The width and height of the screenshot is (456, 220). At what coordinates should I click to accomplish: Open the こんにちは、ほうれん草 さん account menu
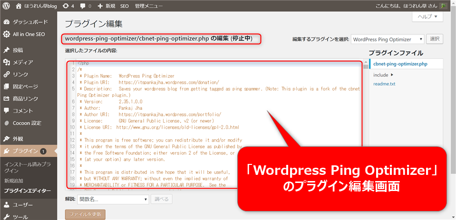tap(411, 6)
